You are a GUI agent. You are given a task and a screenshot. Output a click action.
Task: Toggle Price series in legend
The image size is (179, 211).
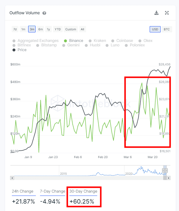click(x=20, y=50)
